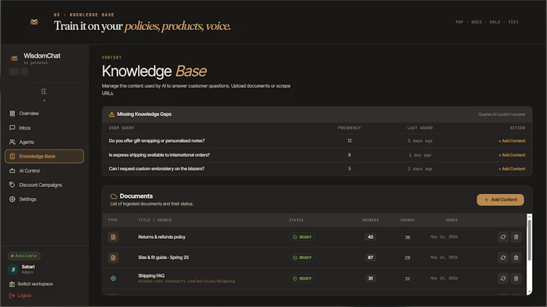Click "Is express shipping available" query
This screenshot has height=307, width=547.
pyautogui.click(x=159, y=155)
